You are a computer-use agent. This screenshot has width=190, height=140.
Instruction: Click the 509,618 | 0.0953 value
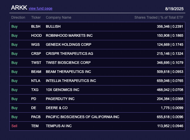point(170,72)
